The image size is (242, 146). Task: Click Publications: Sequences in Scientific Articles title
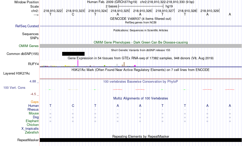click(x=141, y=30)
